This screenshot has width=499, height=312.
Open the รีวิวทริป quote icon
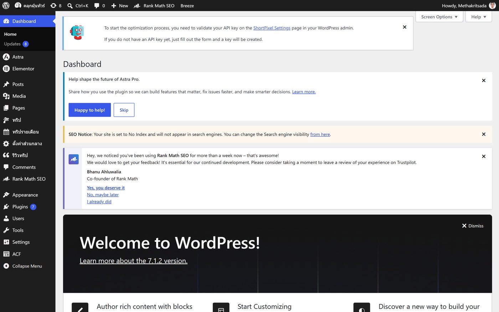click(x=6, y=155)
